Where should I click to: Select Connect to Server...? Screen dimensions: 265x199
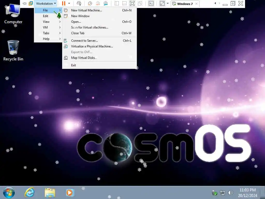99,41
